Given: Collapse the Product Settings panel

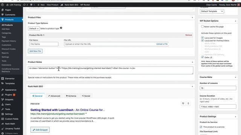Looking at the screenshot, I should pos(235,117).
